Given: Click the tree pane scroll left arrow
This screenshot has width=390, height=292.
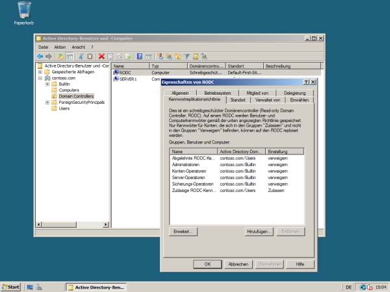Looking at the screenshot, I should click(x=39, y=225).
